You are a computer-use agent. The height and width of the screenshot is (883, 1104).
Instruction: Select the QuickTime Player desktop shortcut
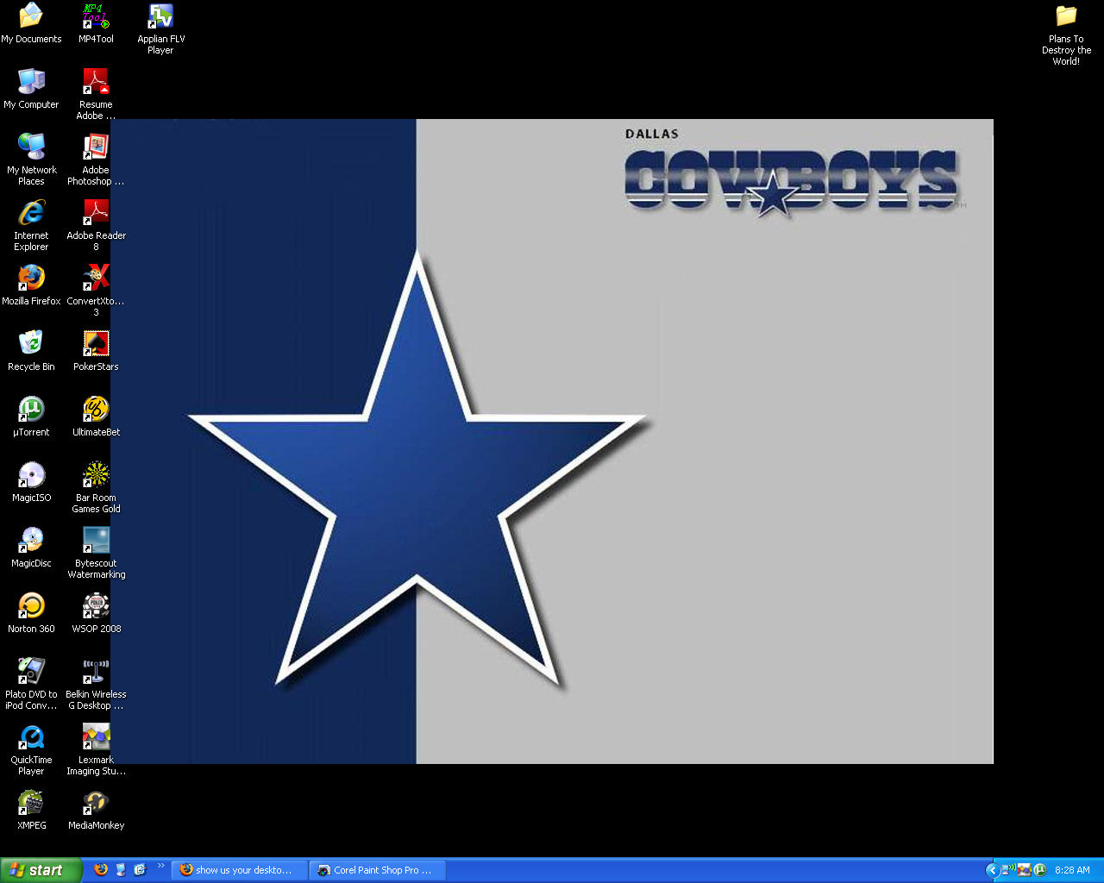[x=31, y=749]
